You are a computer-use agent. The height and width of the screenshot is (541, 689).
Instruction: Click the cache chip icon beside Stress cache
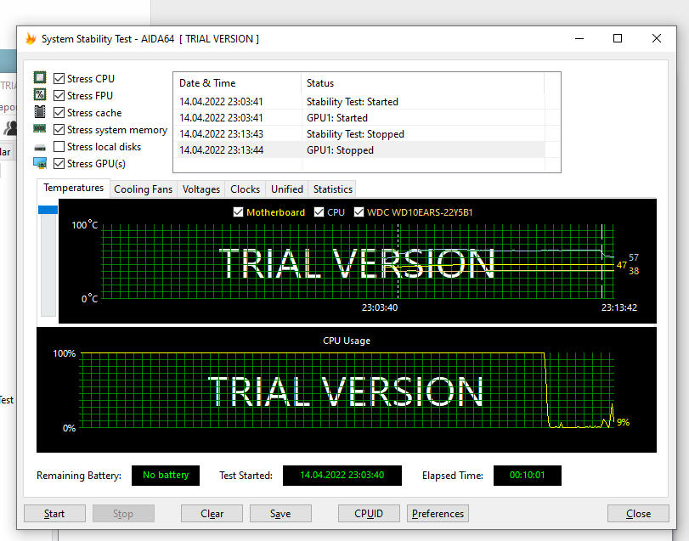40,111
